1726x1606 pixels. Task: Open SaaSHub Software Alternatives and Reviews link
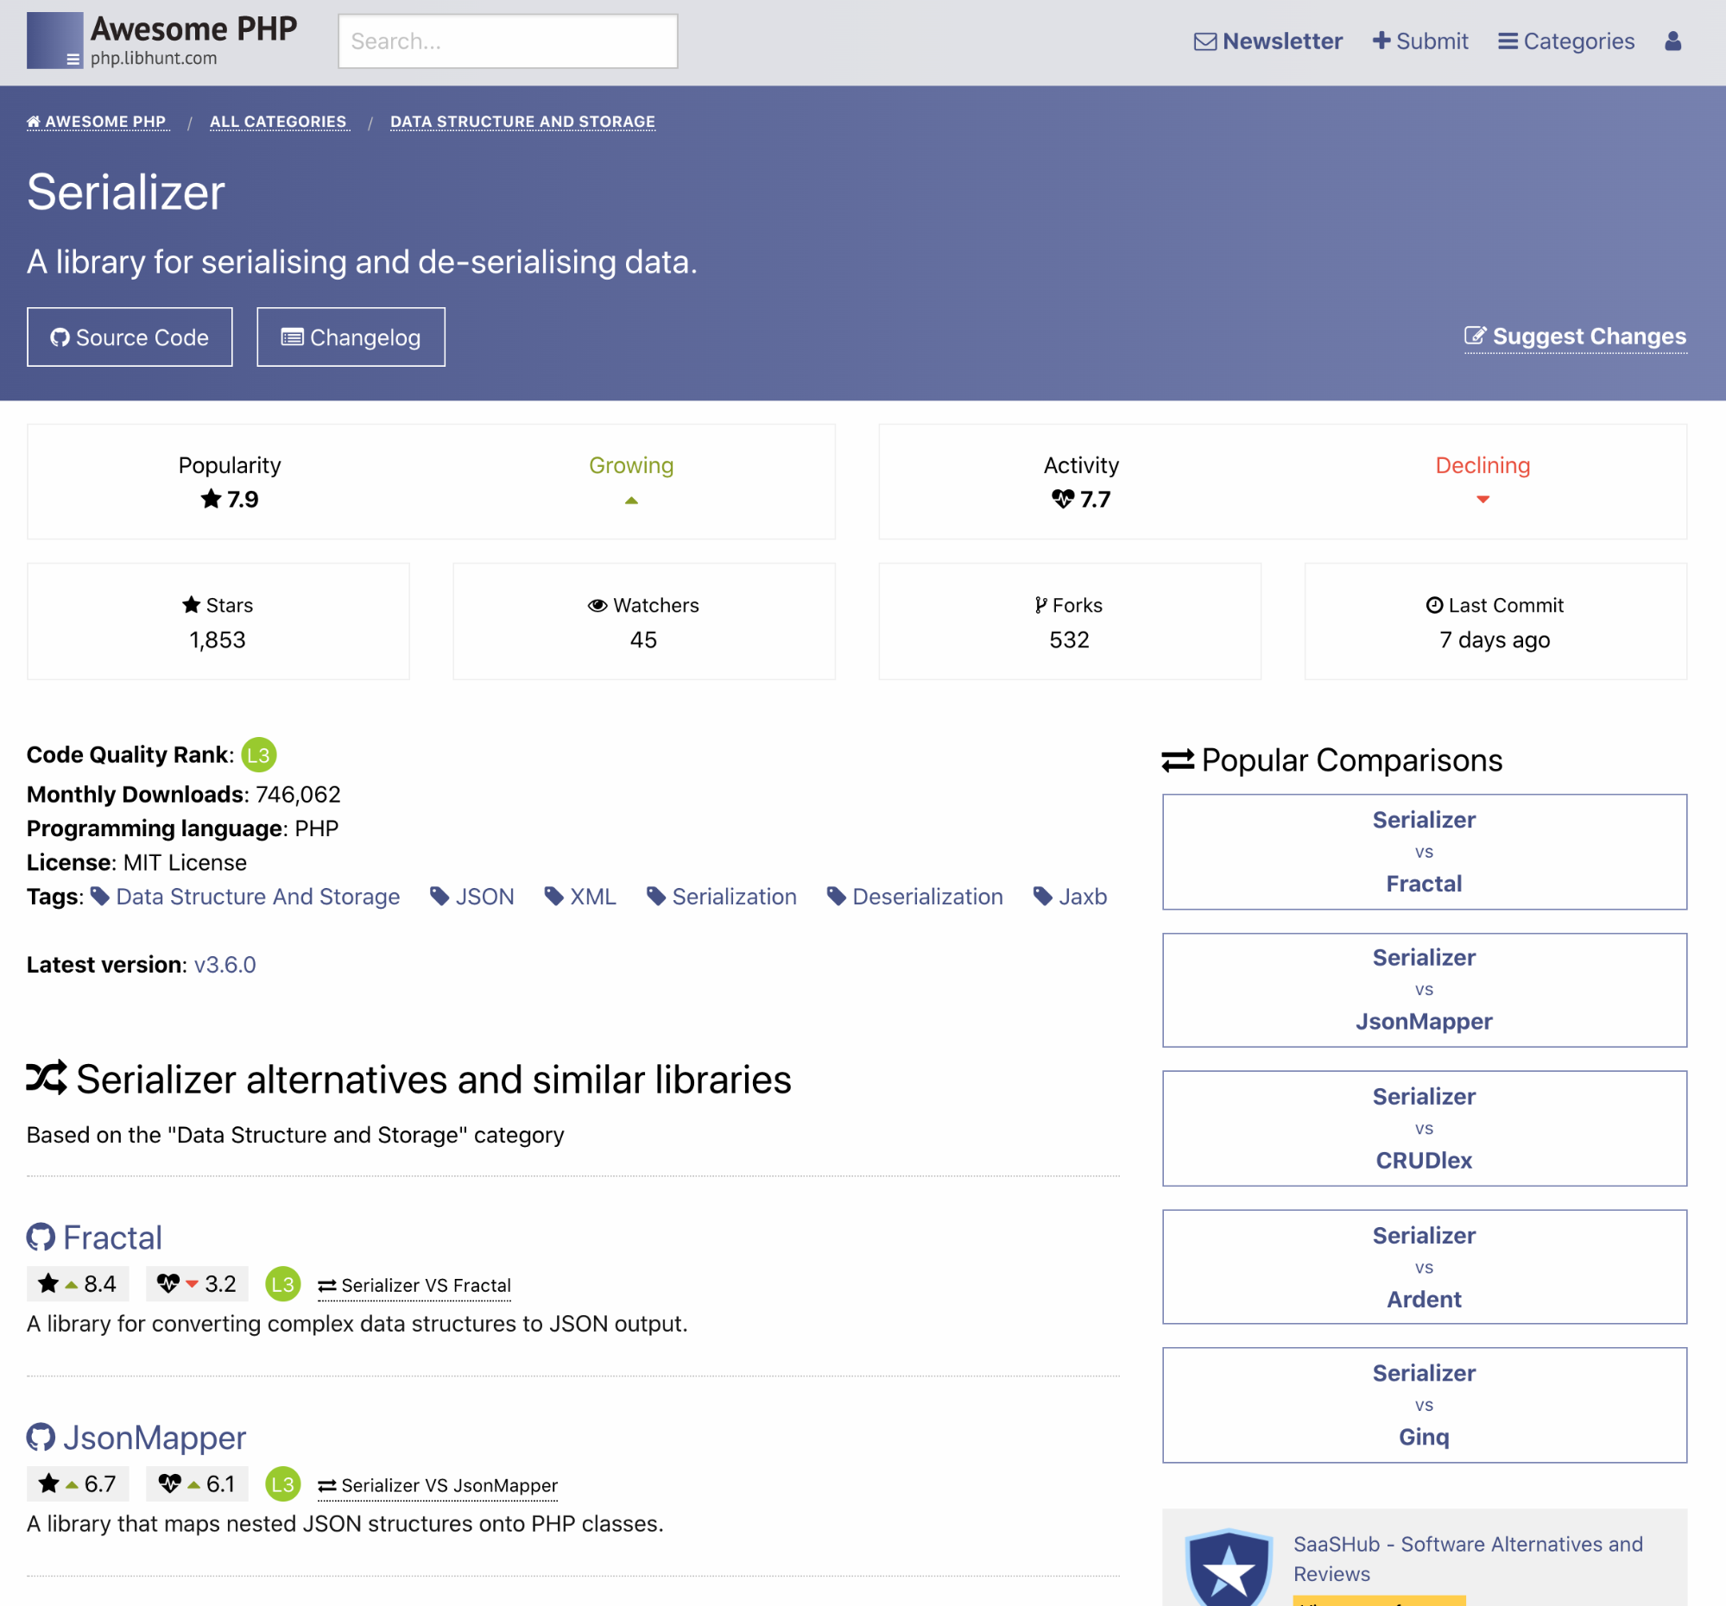tap(1467, 1559)
